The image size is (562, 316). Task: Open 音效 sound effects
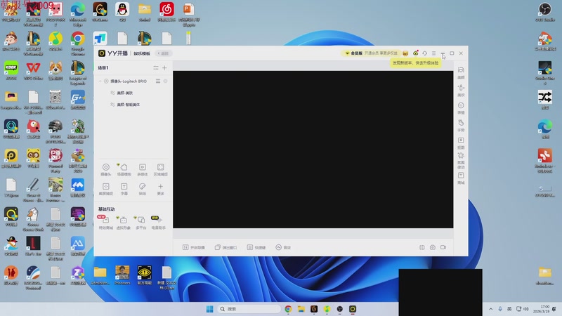283,248
